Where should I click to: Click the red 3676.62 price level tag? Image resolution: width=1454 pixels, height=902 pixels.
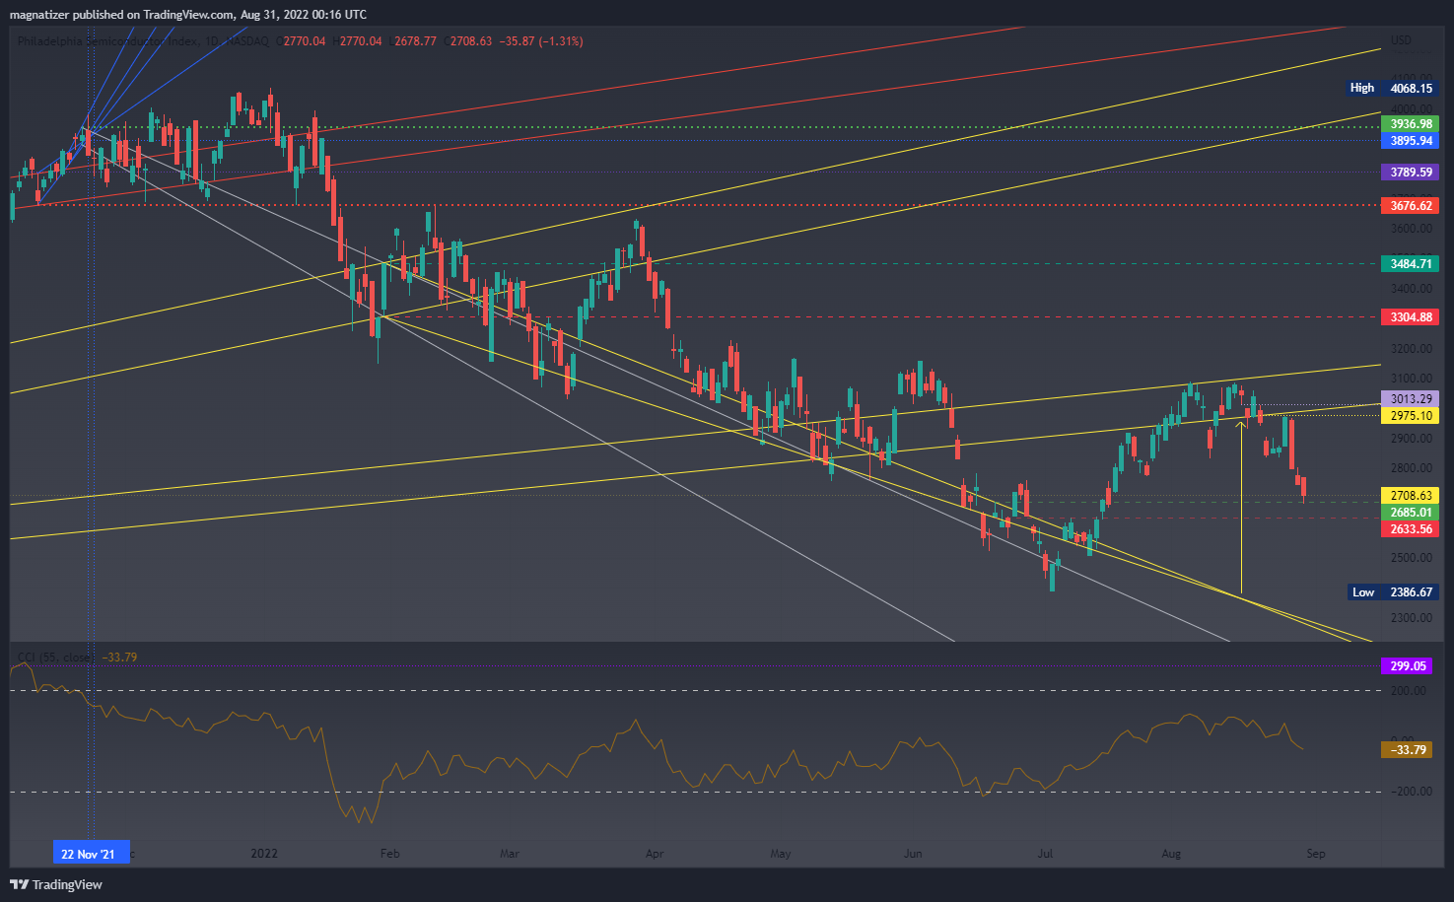pos(1411,206)
